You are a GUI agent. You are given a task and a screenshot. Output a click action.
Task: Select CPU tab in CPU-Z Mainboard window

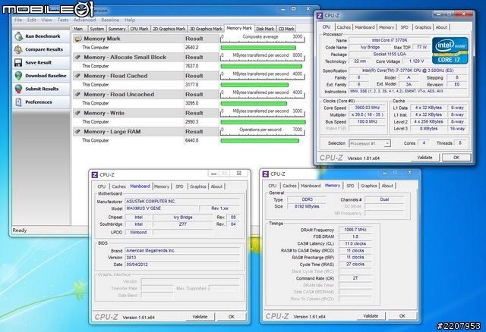coord(102,186)
